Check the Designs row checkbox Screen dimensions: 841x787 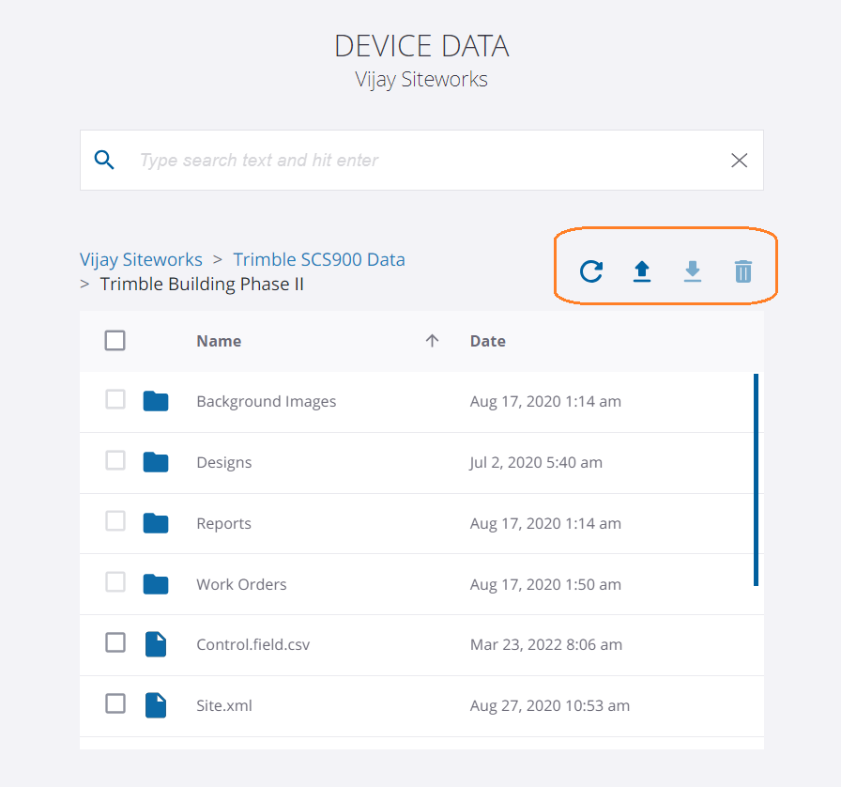tap(115, 460)
